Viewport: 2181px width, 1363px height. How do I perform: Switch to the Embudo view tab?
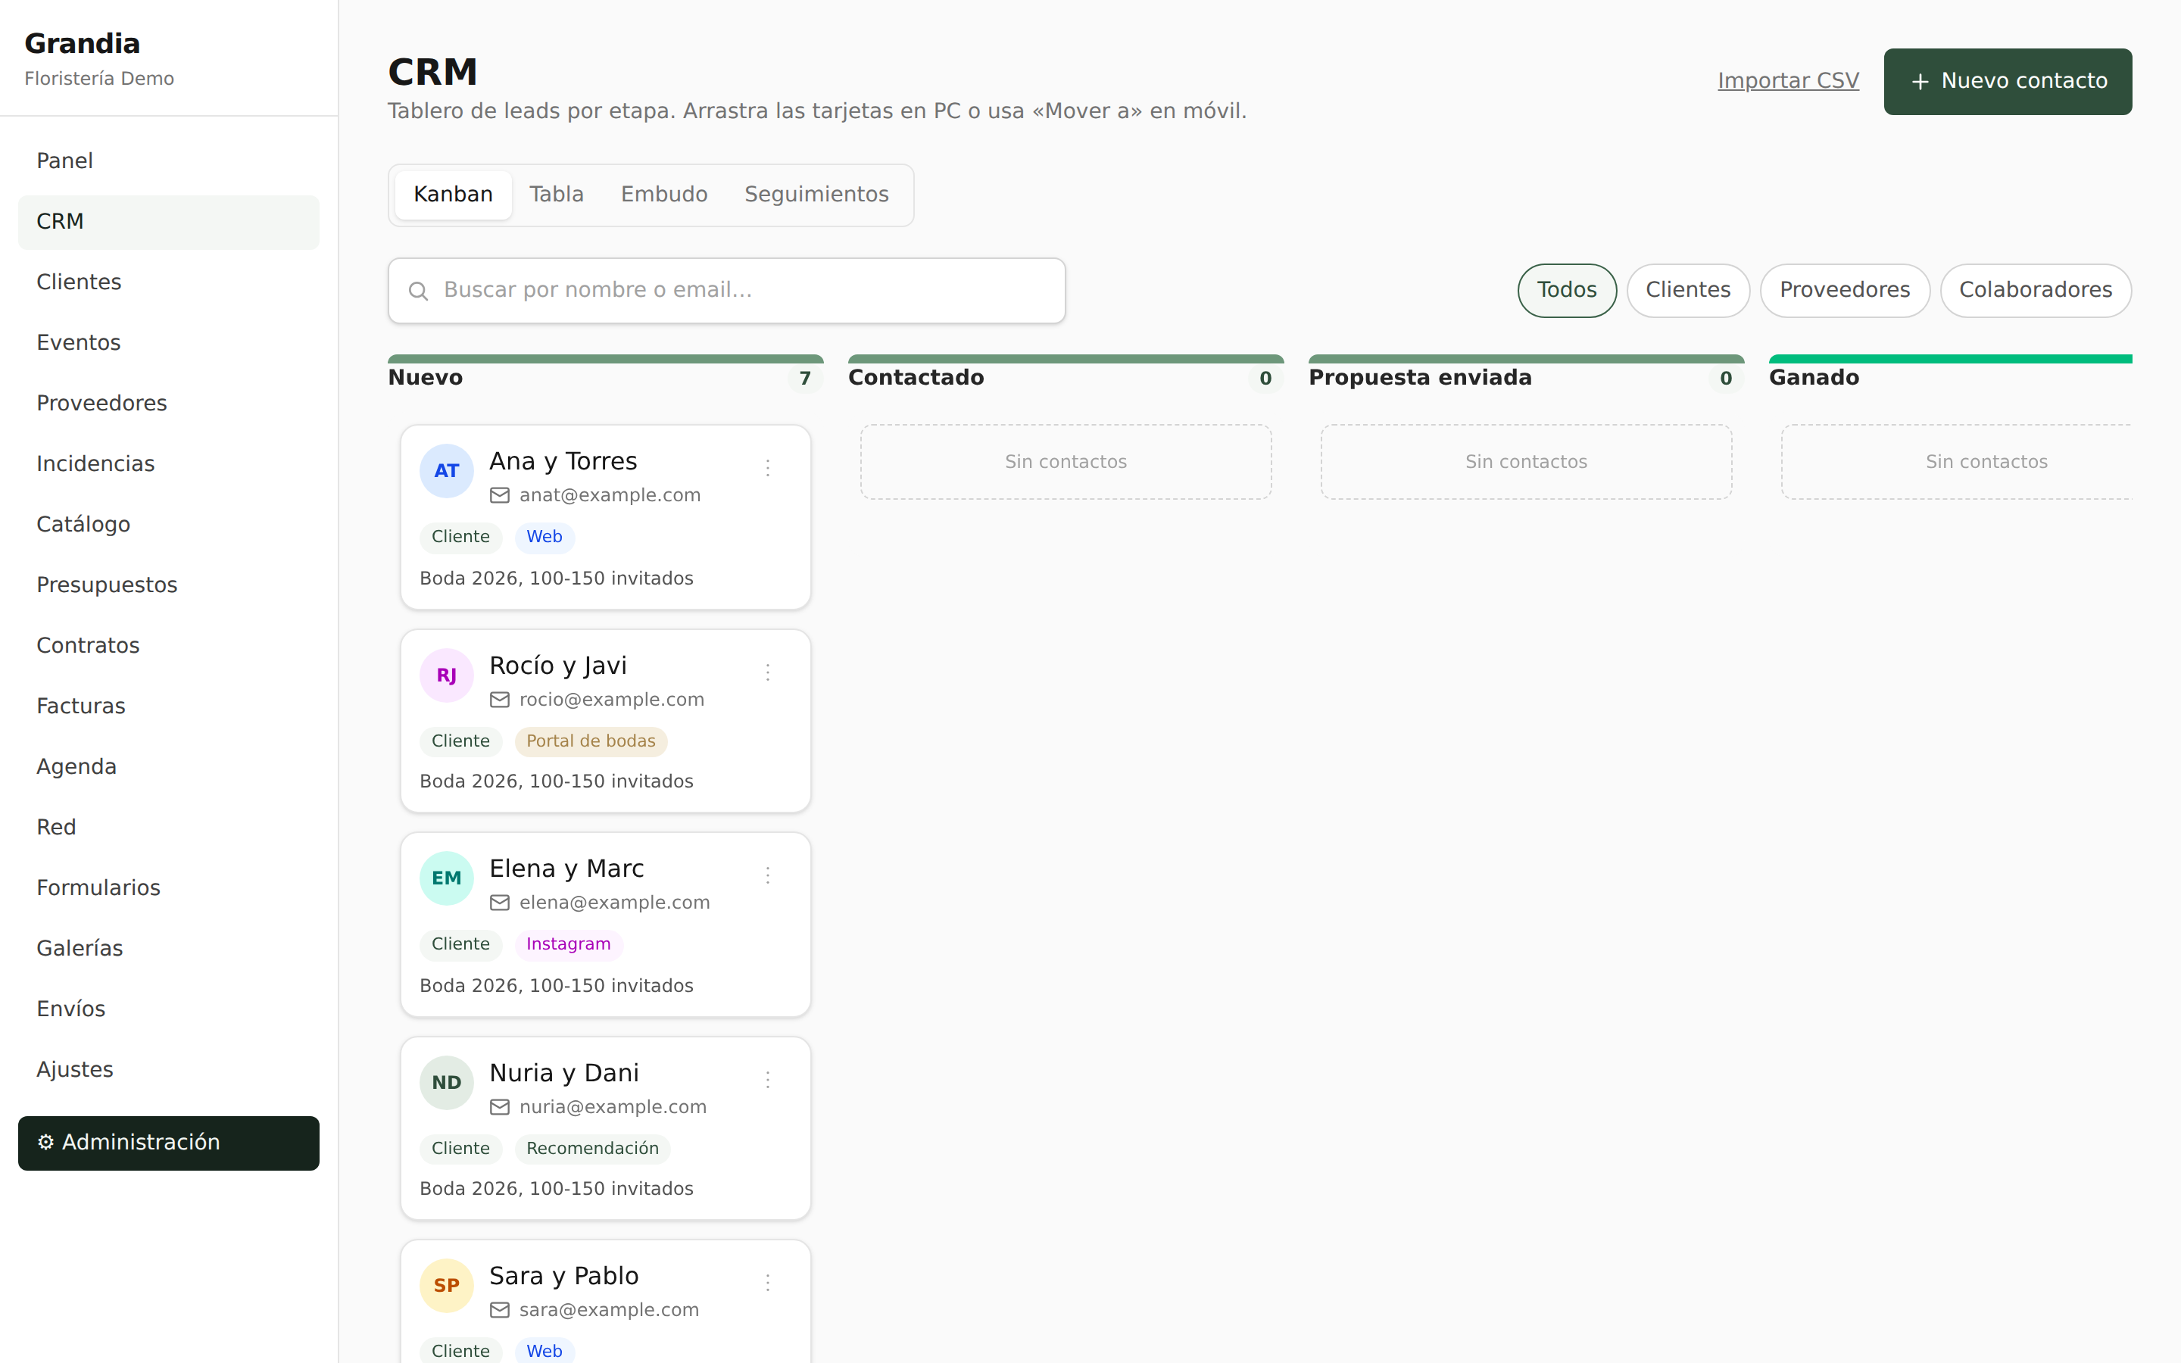(x=664, y=195)
